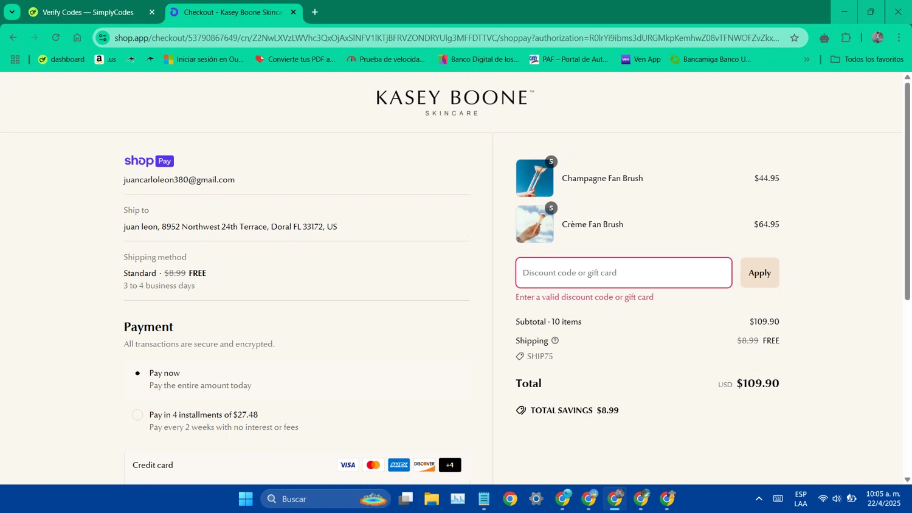
Task: Open the PAF Portal de Aut... bookmark
Action: [x=568, y=60]
